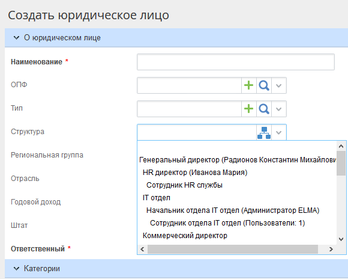Click the horizontal scrollbar right arrow

click(x=331, y=249)
